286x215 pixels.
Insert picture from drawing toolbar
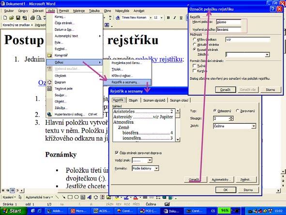click(109, 197)
